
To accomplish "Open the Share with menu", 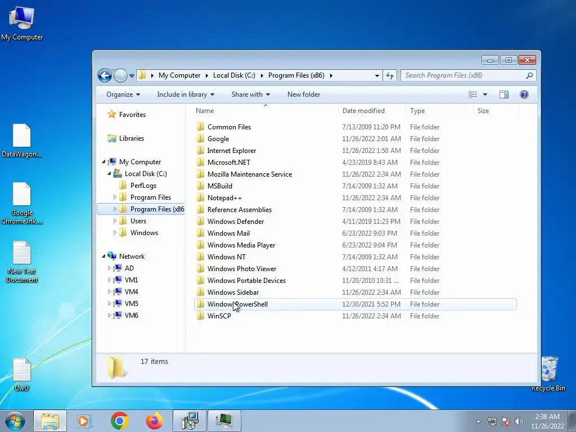I will [250, 94].
